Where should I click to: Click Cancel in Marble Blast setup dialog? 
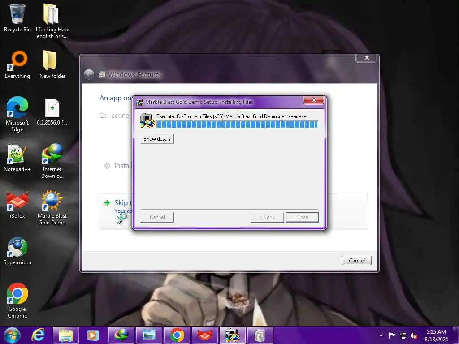[157, 217]
